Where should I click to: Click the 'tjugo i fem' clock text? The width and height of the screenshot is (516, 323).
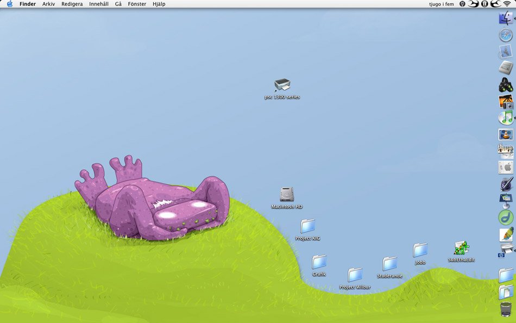tap(441, 4)
